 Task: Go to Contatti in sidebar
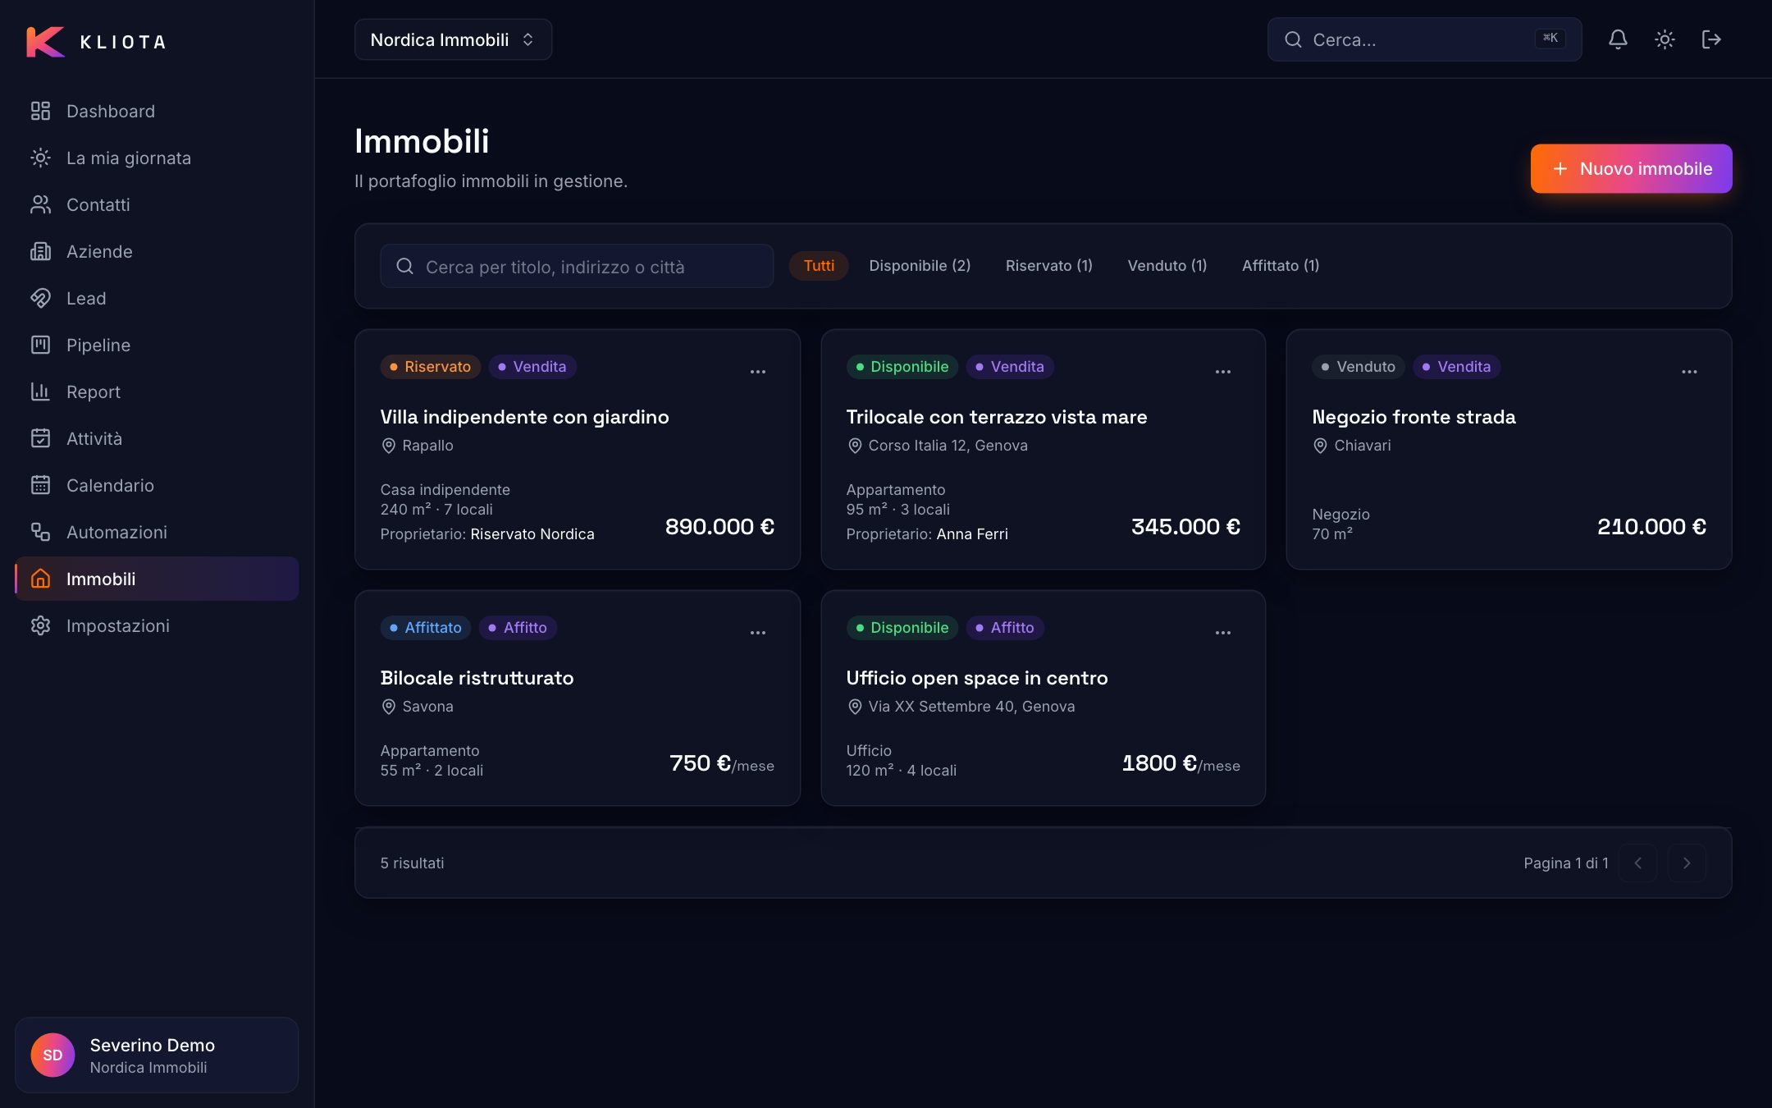(x=157, y=204)
